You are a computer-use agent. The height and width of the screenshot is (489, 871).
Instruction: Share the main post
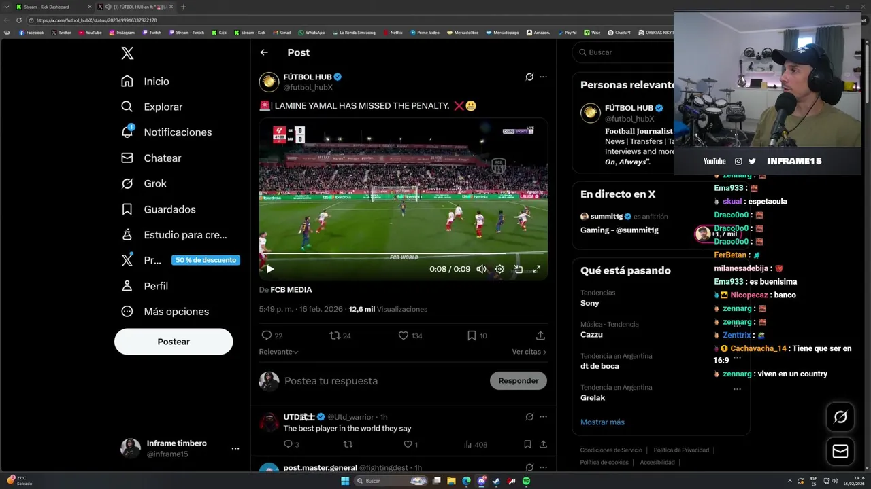point(540,336)
